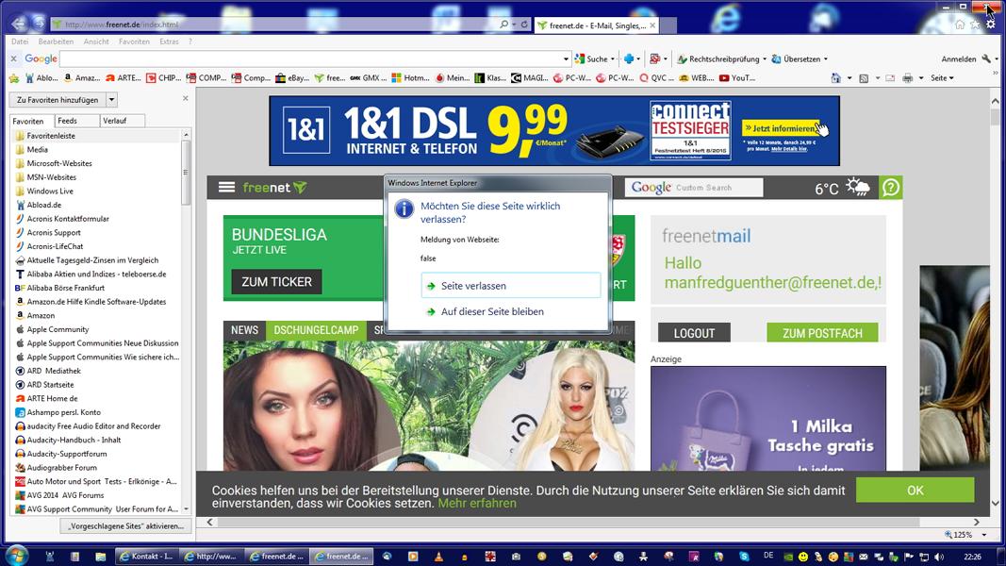This screenshot has height=566, width=1006.
Task: Click Vorgeschlagene Sites aktivieren button
Action: click(126, 525)
